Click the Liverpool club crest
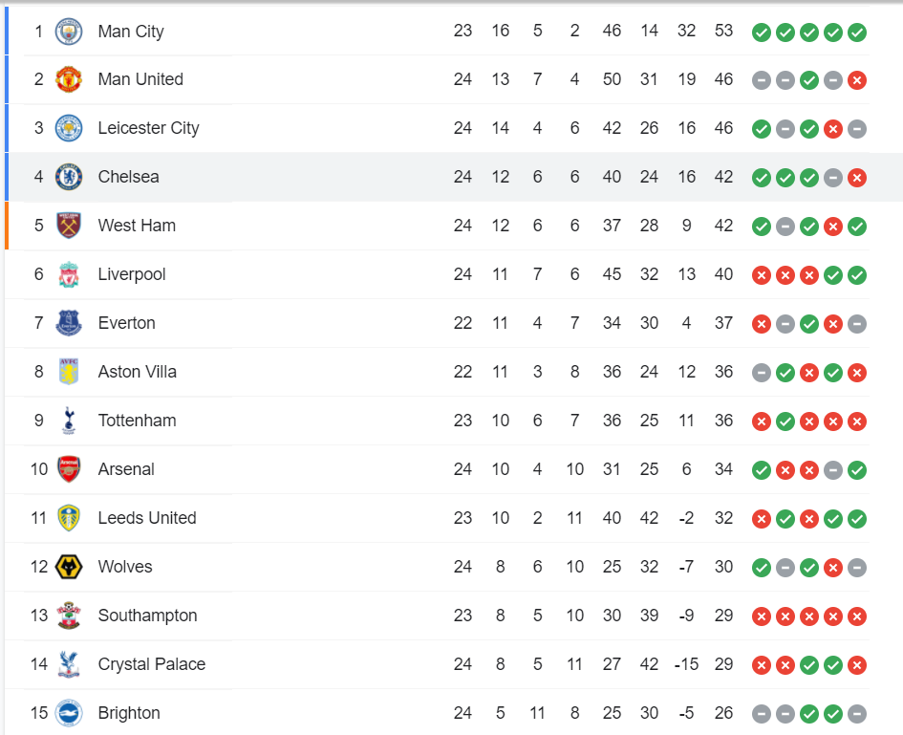 click(x=69, y=274)
